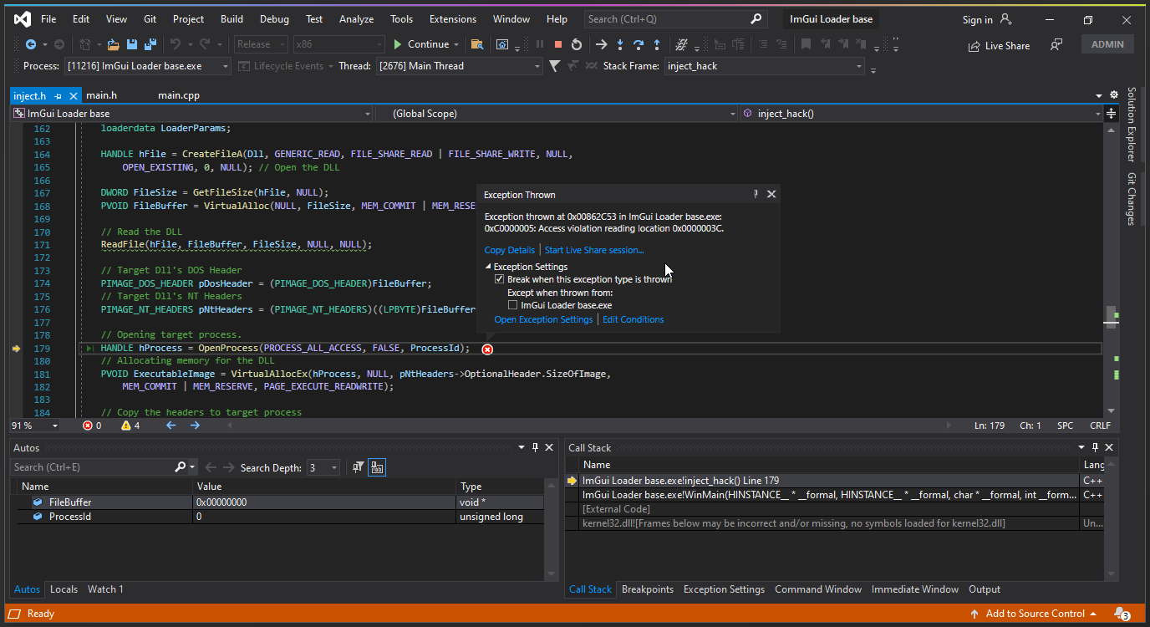Click the editor vertical scrollbar thumb
1150x627 pixels.
click(1111, 316)
